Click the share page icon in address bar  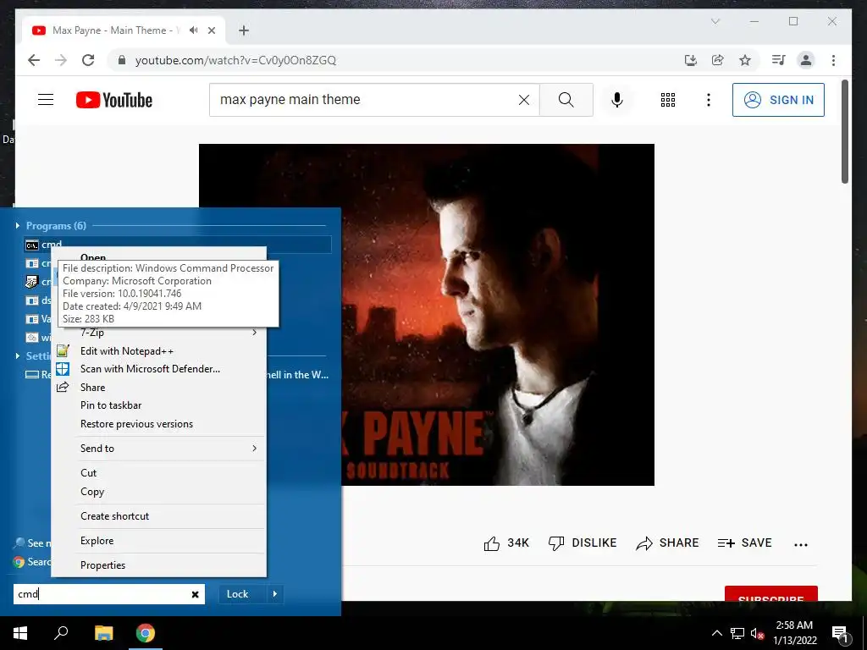(718, 60)
